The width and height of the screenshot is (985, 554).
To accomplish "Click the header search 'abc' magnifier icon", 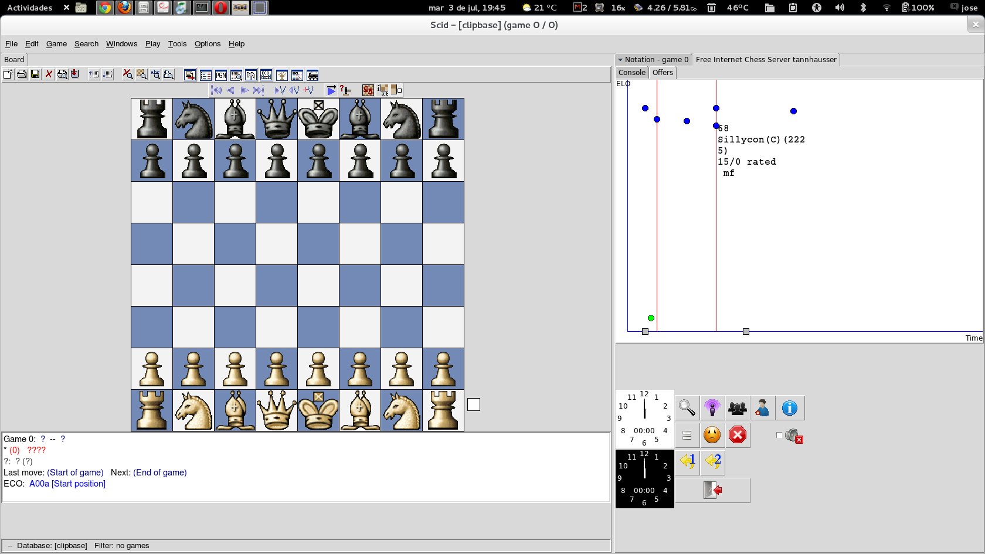I will (155, 74).
